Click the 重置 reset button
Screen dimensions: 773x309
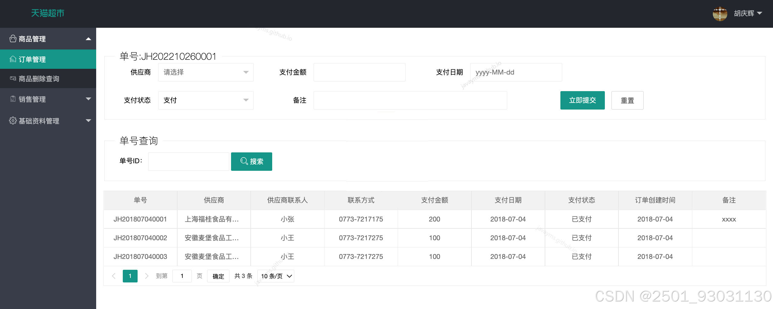click(x=627, y=100)
